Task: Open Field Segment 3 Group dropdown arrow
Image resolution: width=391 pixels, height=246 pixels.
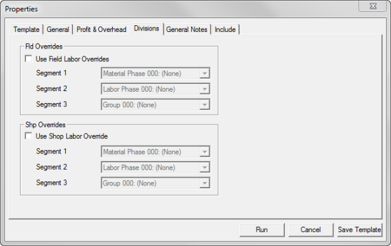Action: (204, 105)
